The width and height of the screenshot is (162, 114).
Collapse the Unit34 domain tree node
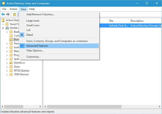pyautogui.click(x=3, y=28)
